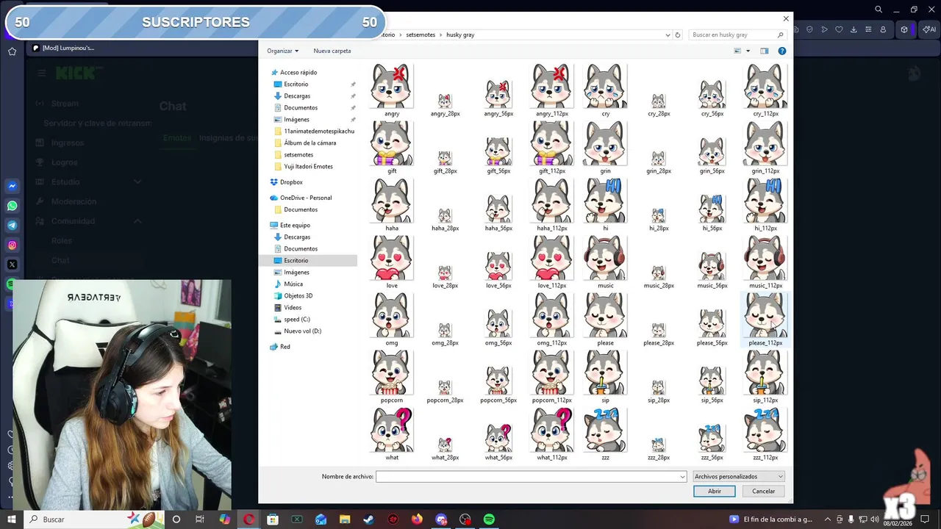The image size is (941, 529).
Task: Click the Cancelar button
Action: point(763,491)
